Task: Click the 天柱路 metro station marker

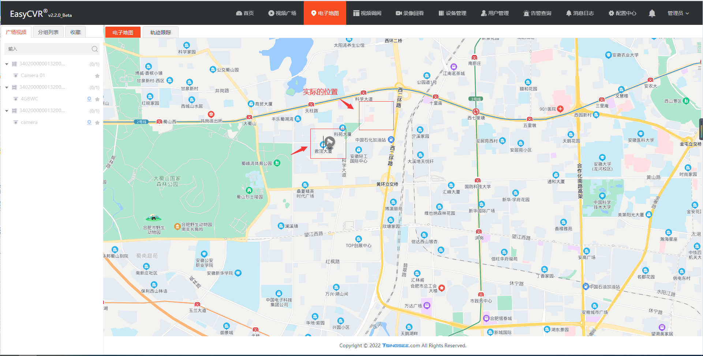Action: click(311, 105)
